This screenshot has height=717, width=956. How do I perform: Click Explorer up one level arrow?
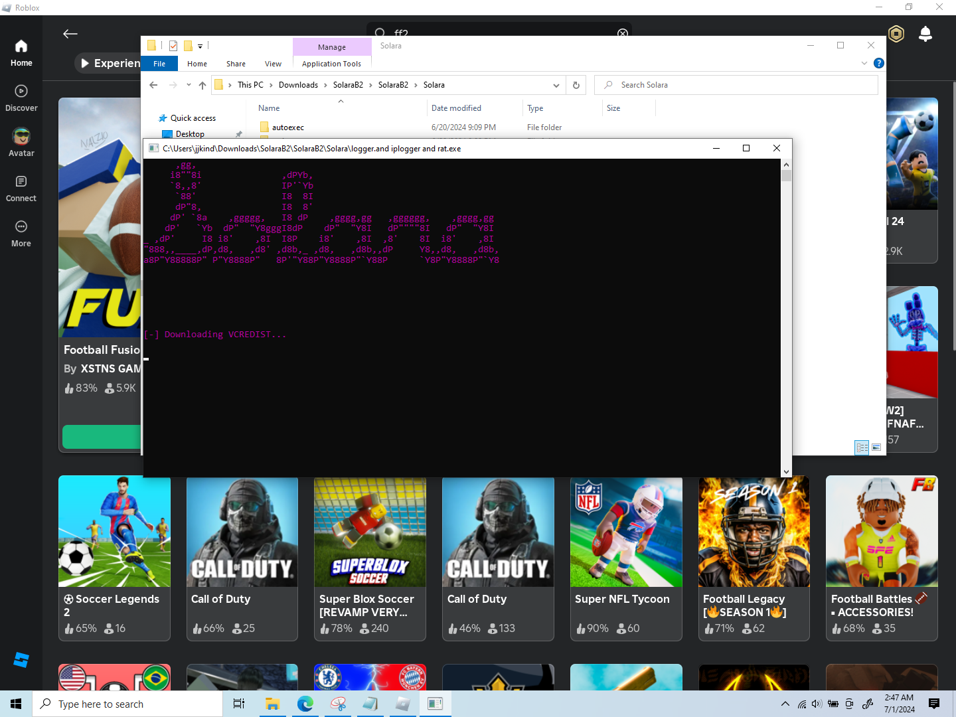click(202, 85)
